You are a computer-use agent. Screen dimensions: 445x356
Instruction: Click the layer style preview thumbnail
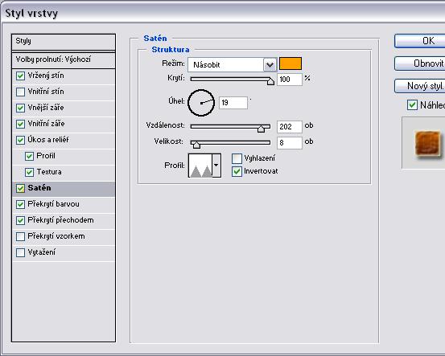pyautogui.click(x=428, y=143)
